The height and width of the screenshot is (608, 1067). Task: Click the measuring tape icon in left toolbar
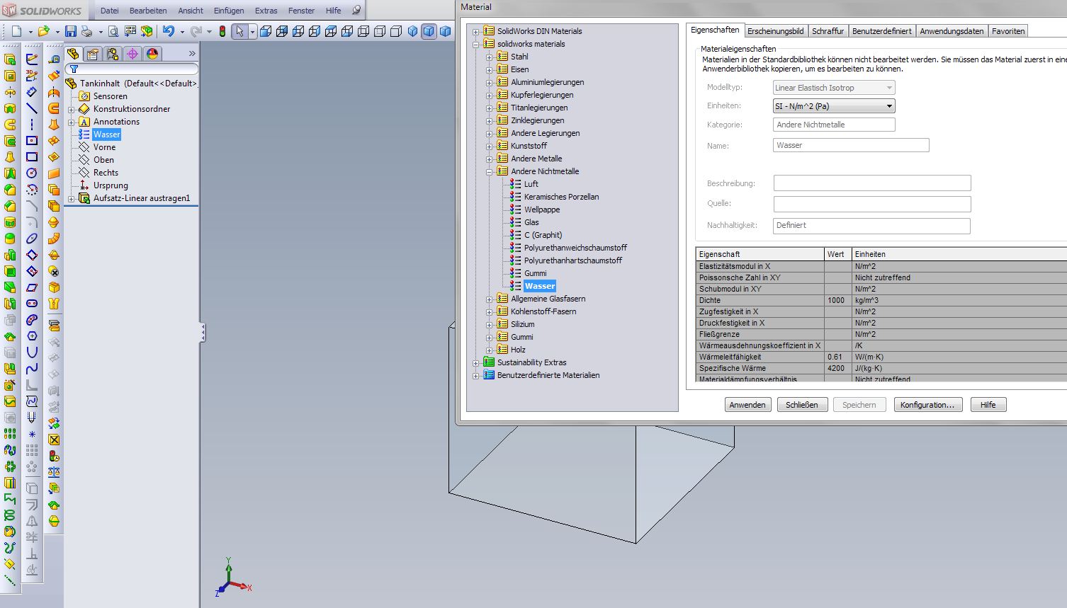[x=54, y=59]
